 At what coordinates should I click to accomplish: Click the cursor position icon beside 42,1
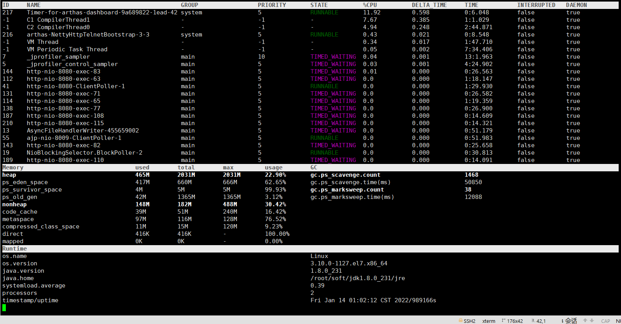click(x=533, y=321)
